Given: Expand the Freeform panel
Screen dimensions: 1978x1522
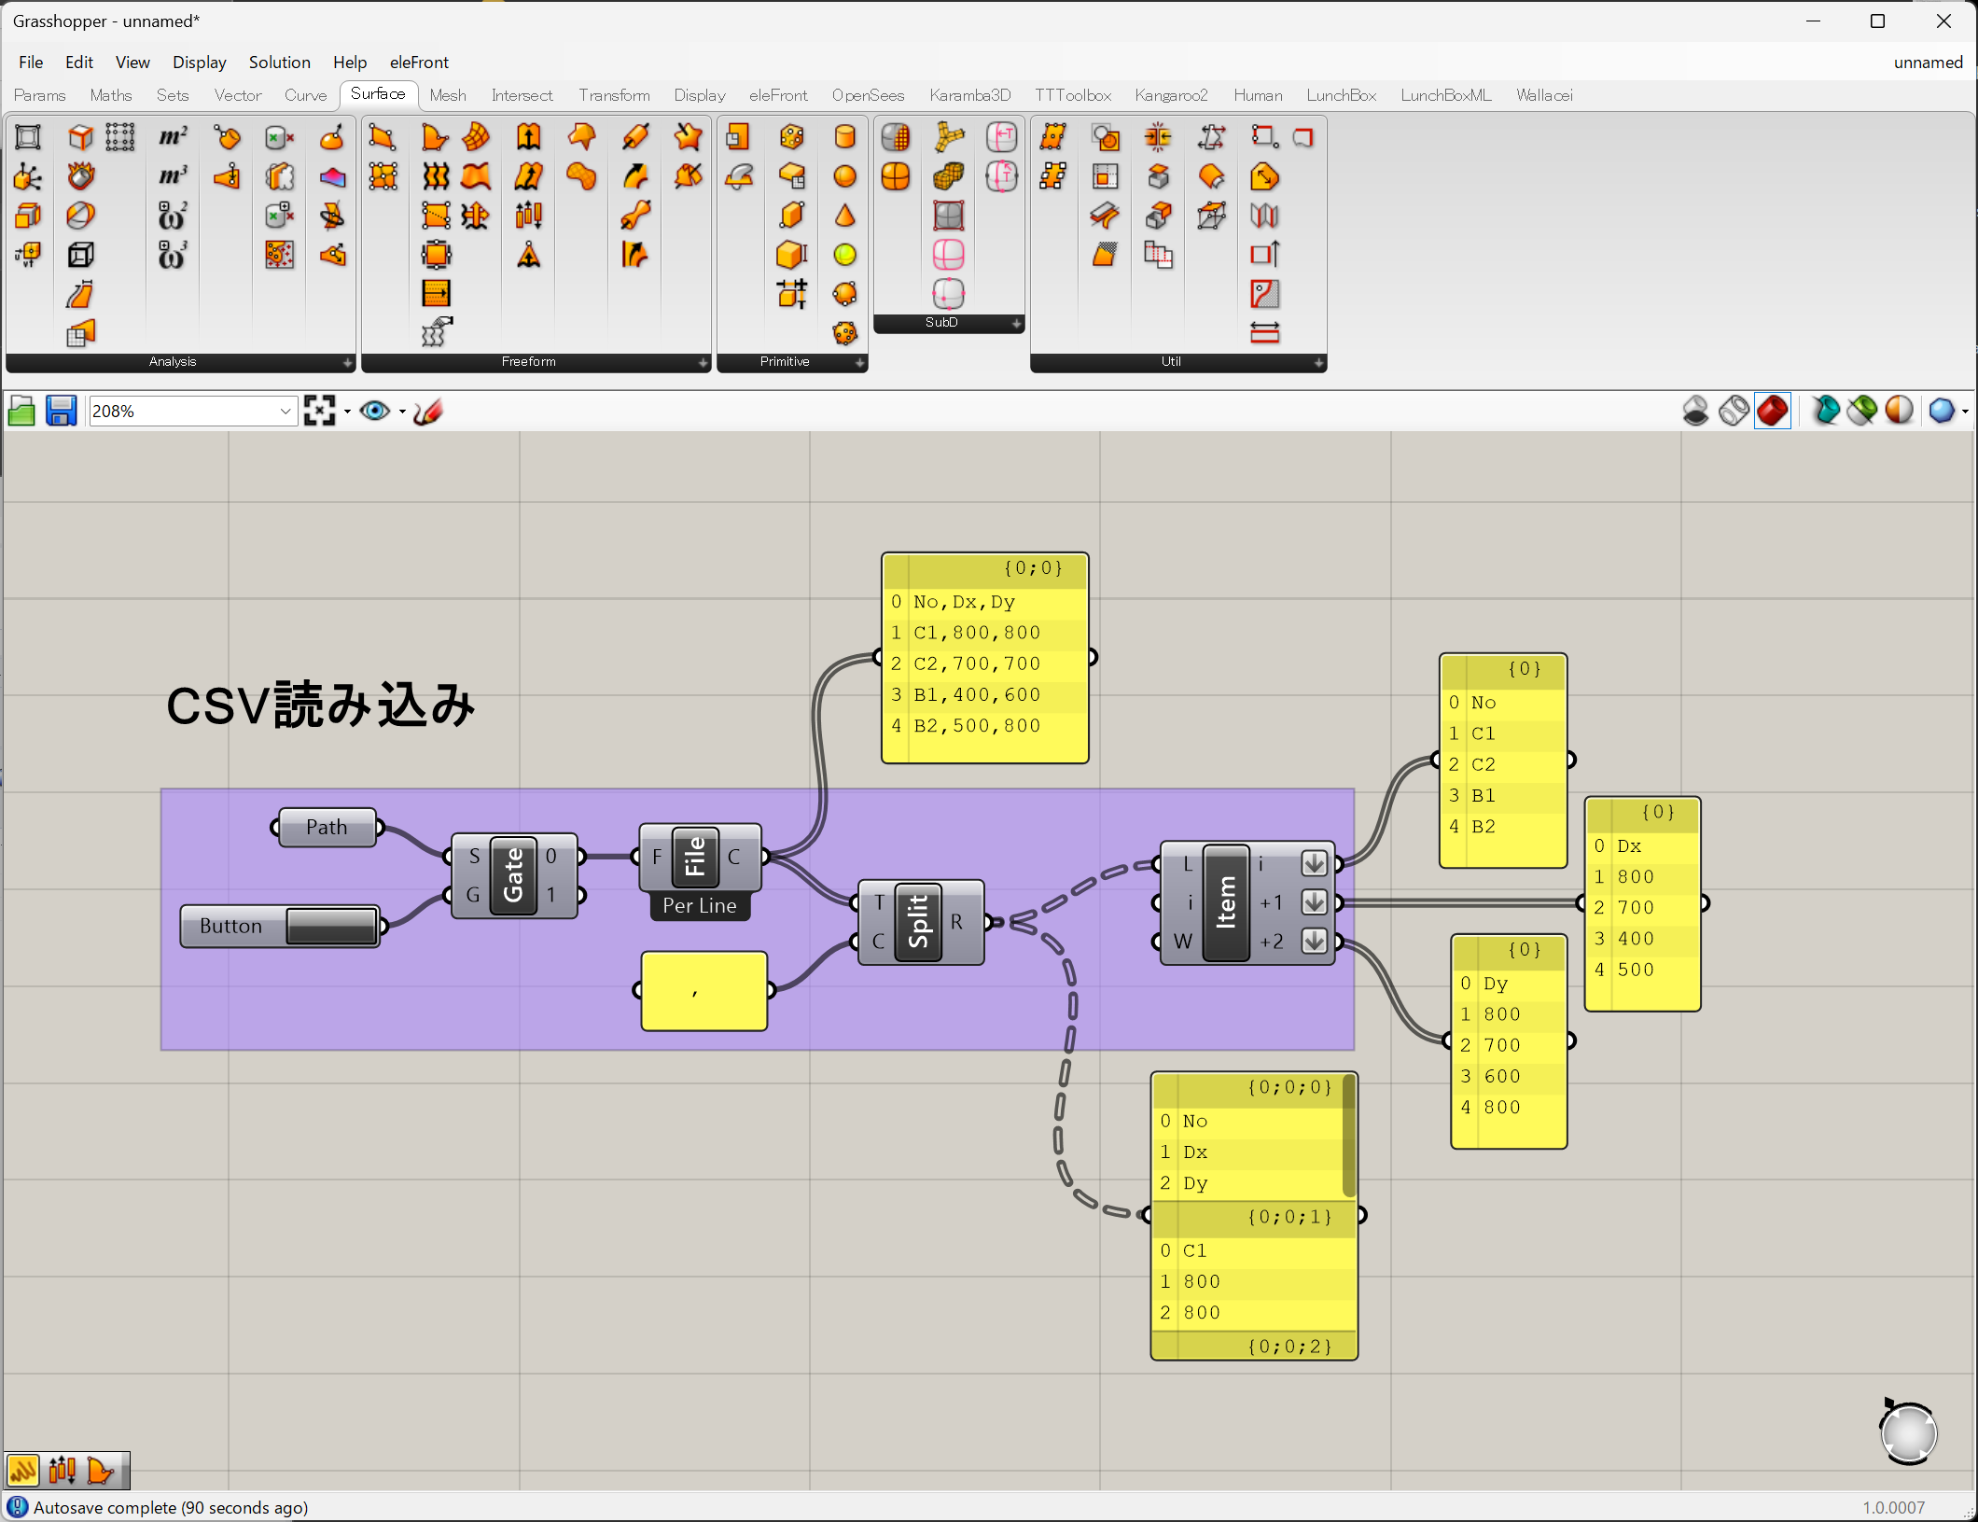Looking at the screenshot, I should pos(703,363).
